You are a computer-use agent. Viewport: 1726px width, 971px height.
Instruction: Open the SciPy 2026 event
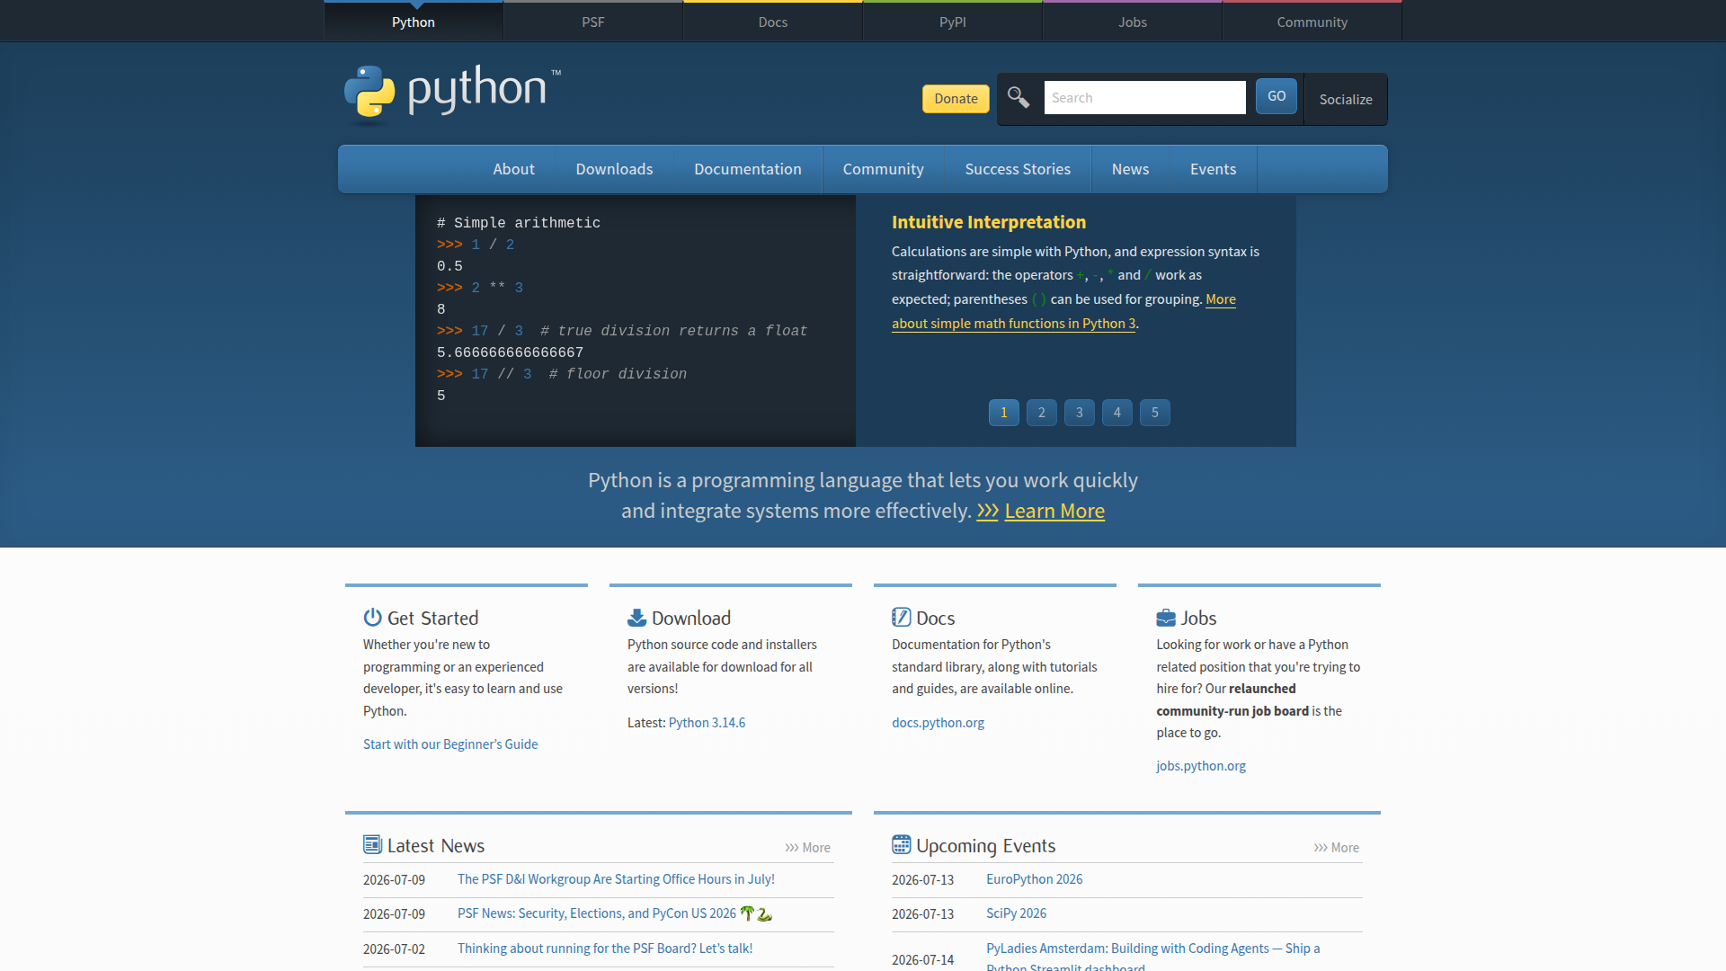tap(1016, 913)
